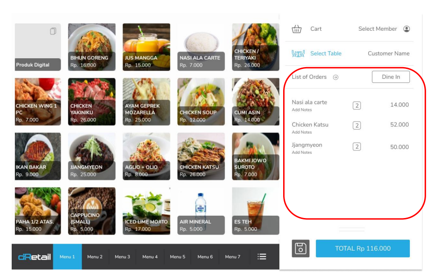This screenshot has height=273, width=435.
Task: Click Select Table link
Action: pos(326,54)
